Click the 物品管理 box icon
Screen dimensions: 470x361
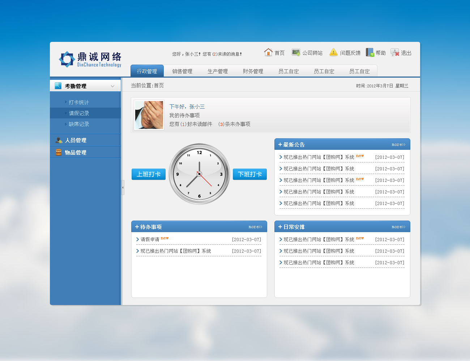[x=59, y=152]
